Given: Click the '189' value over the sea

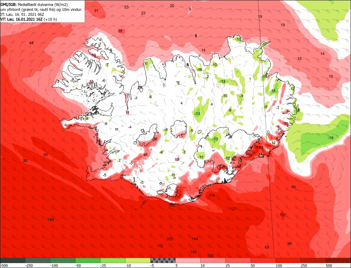Looking at the screenshot, I should (x=51, y=220).
